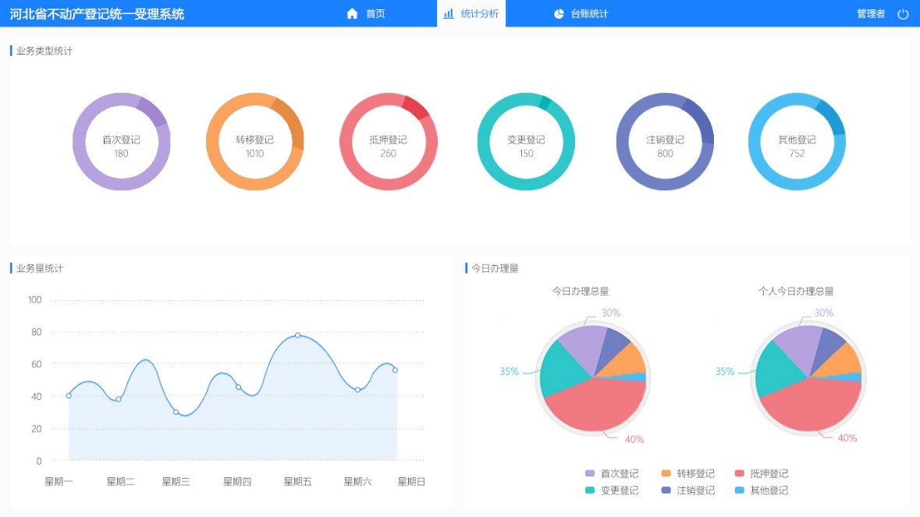Click the 1010 value in 转移登记 donut

(x=254, y=154)
